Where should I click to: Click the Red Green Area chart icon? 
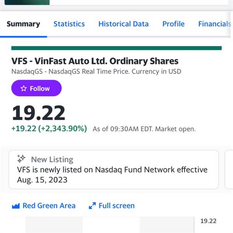click(x=16, y=206)
